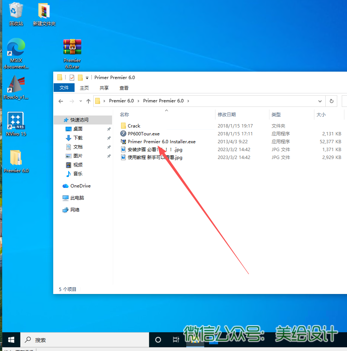Open the Quick Access Toolbar customize dropdown
The image size is (347, 351).
pos(87,78)
